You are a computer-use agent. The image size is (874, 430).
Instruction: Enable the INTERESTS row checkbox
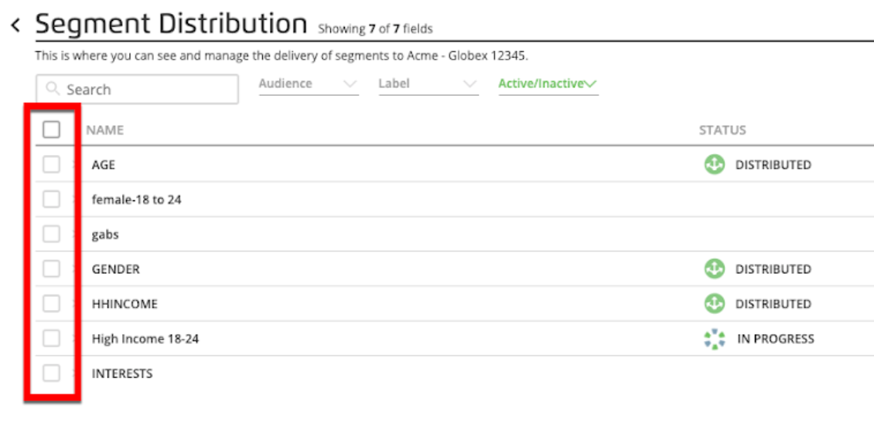[x=51, y=374]
